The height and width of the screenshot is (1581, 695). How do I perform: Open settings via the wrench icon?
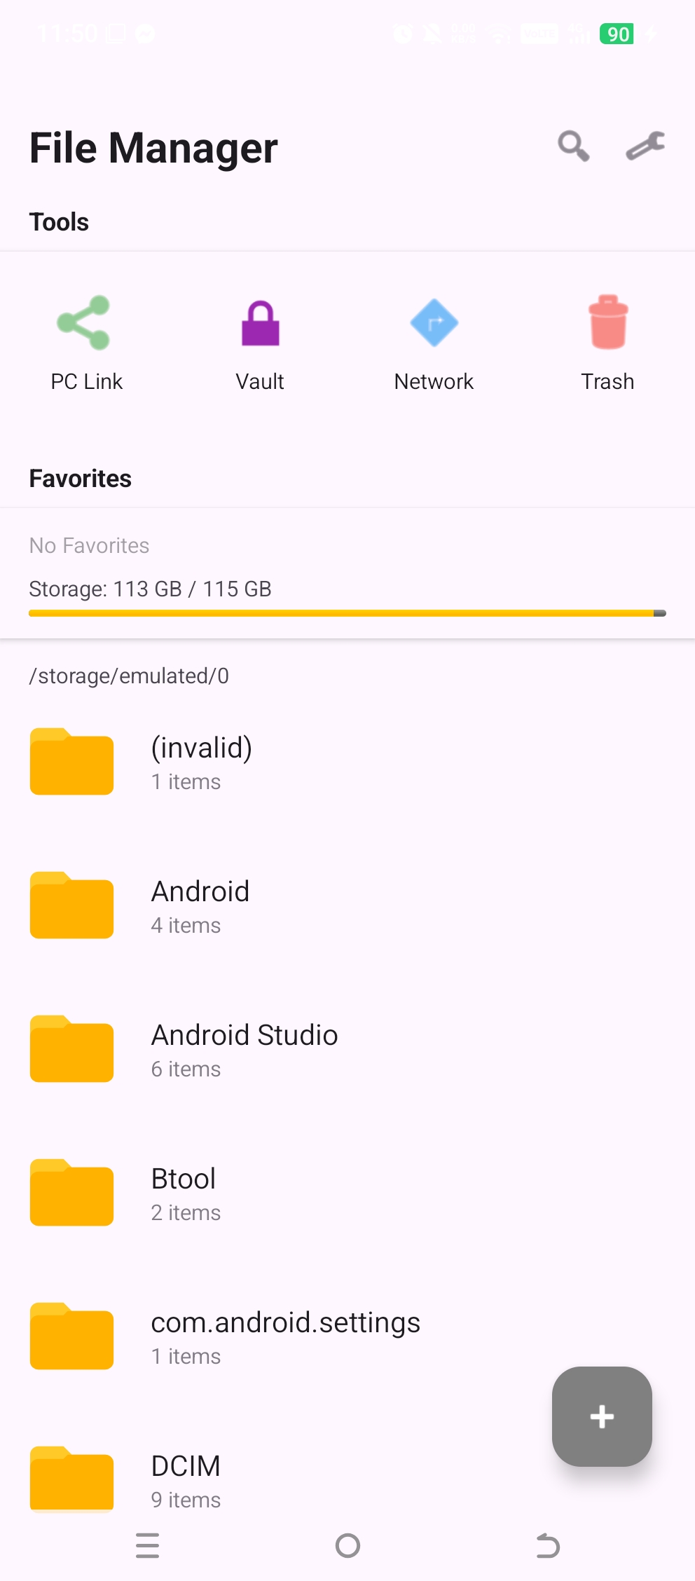pos(645,146)
